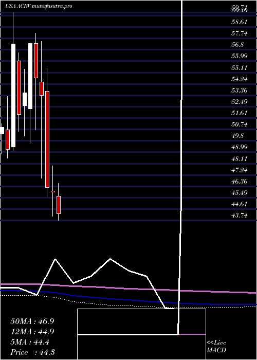Select the 52.49 price axis label
This screenshot has width=257, height=360.
(240, 102)
